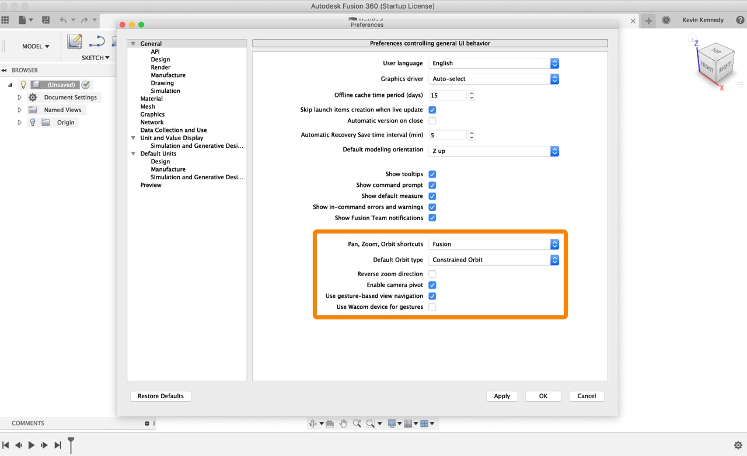Open the MODEL workspace dropdown
747x456 pixels.
point(36,46)
